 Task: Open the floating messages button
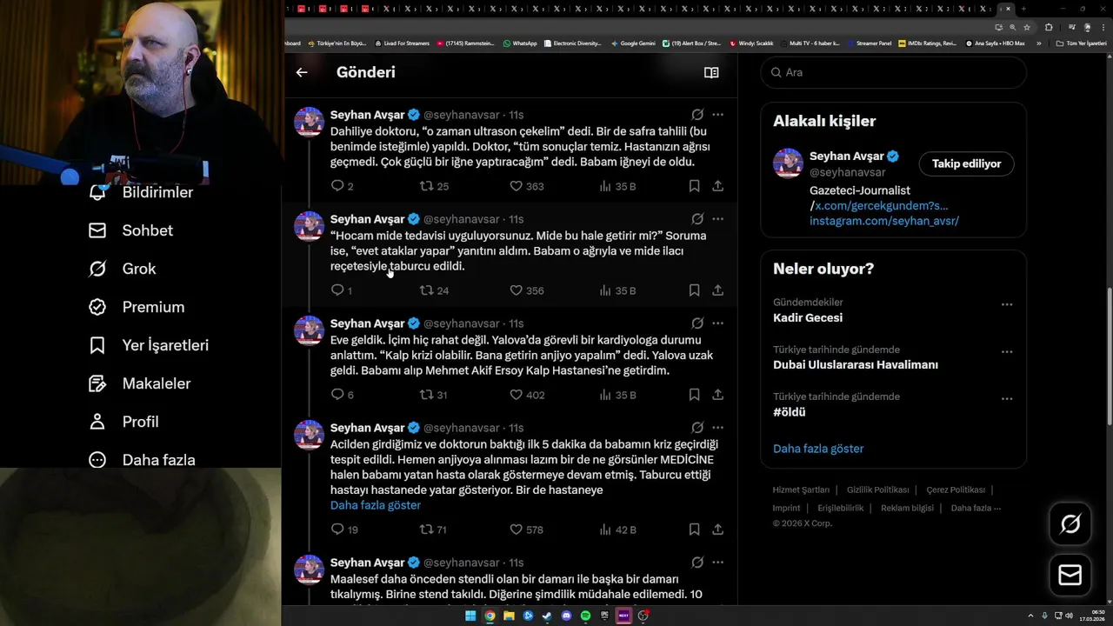tap(1070, 575)
